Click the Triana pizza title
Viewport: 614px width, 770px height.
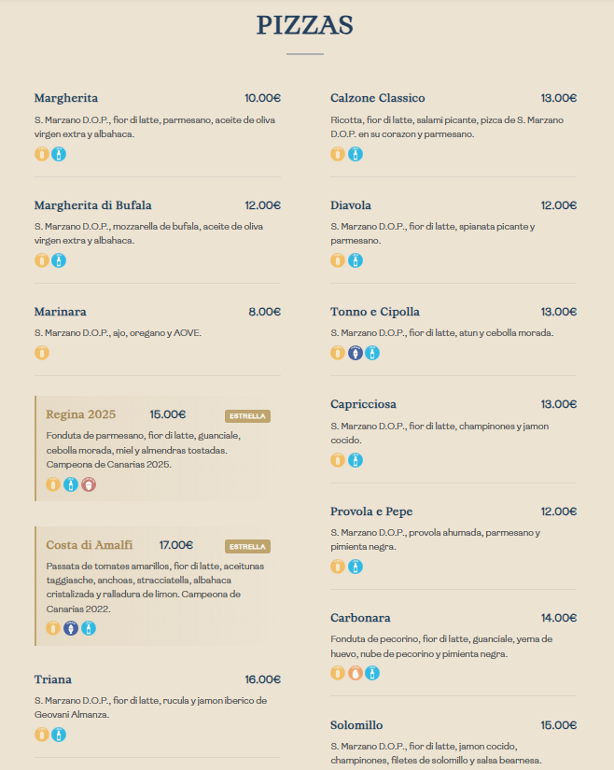tap(53, 679)
